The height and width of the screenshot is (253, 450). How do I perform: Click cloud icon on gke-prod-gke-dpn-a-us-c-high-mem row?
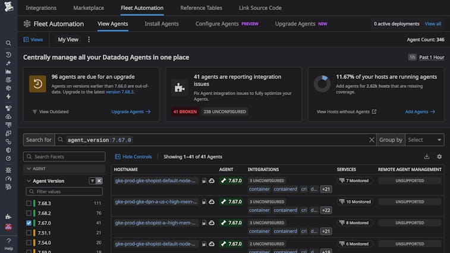212,202
